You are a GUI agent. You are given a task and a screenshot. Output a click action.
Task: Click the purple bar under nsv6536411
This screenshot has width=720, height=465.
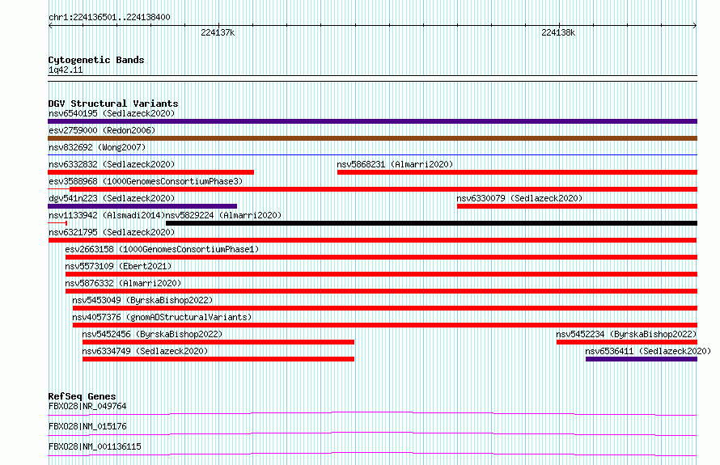[x=642, y=359]
